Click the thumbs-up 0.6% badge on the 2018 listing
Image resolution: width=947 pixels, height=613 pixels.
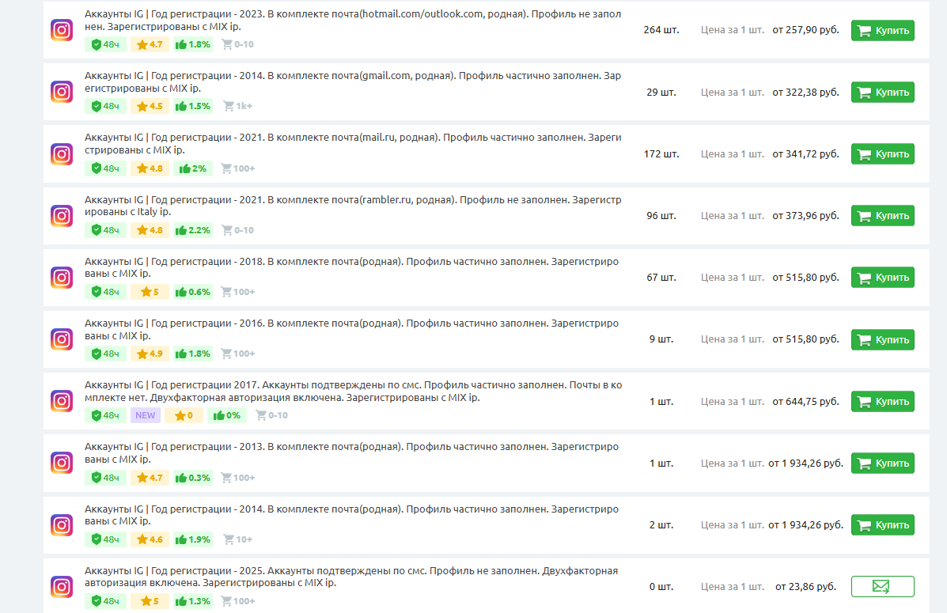click(x=192, y=291)
